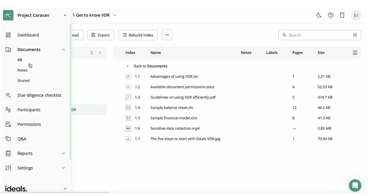368x196 pixels.
Task: Click the PC project badge
Action: [x=8, y=15]
